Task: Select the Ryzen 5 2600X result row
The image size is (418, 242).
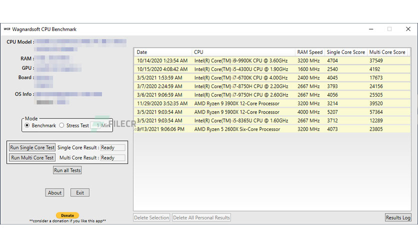Action: [272, 129]
